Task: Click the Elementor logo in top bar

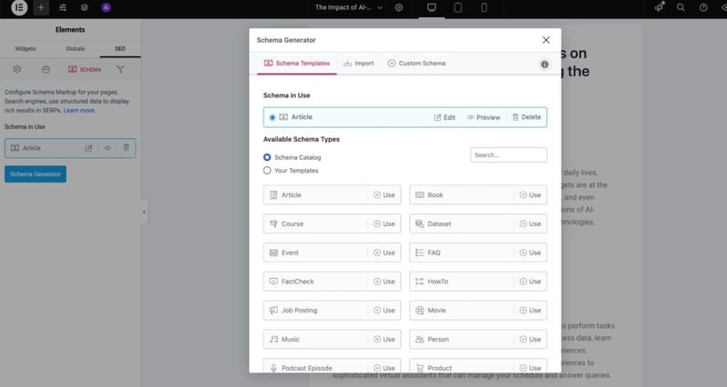Action: 18,7
